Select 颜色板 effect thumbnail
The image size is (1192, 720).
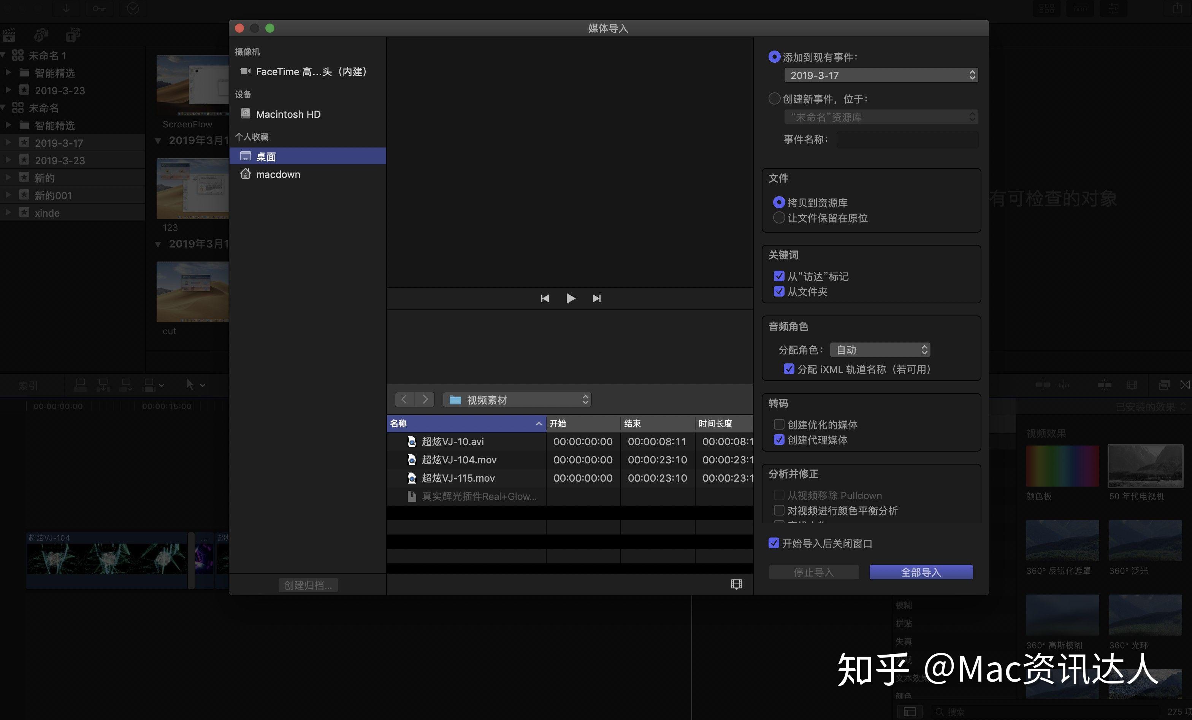coord(1062,466)
